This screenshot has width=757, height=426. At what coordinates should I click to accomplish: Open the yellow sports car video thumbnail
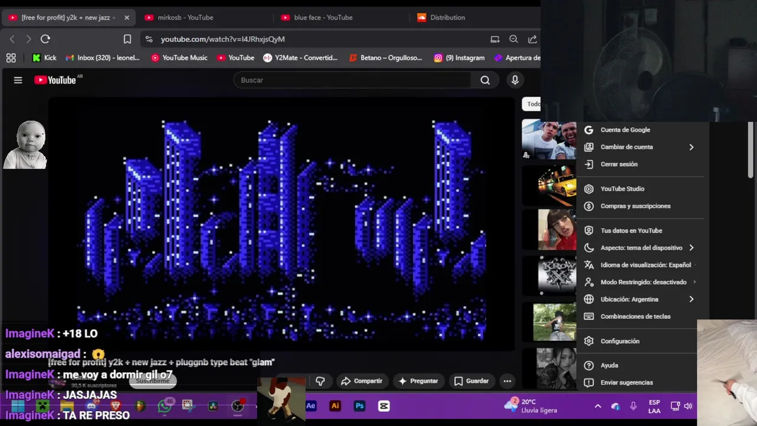click(x=549, y=186)
